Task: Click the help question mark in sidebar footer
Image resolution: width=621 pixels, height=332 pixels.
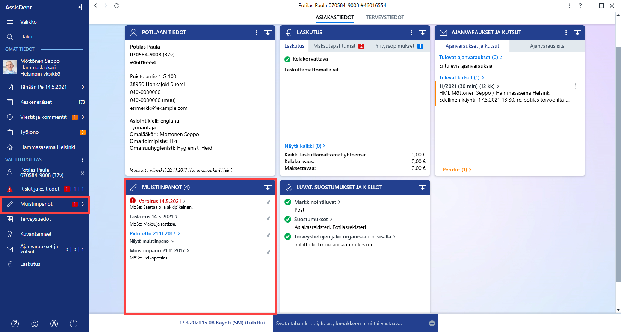Action: coord(15,324)
